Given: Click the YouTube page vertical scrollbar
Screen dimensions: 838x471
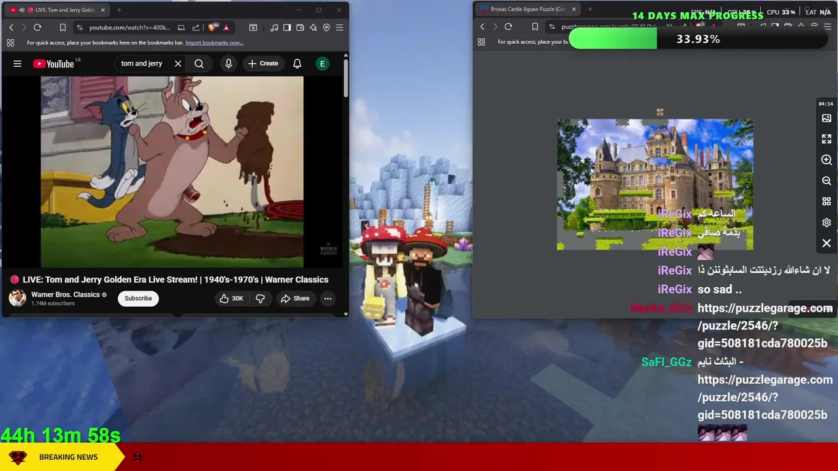Looking at the screenshot, I should tap(346, 78).
